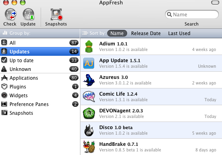This screenshot has width=222, height=155.
Task: Click the Preference Panes icon
Action: point(4,104)
